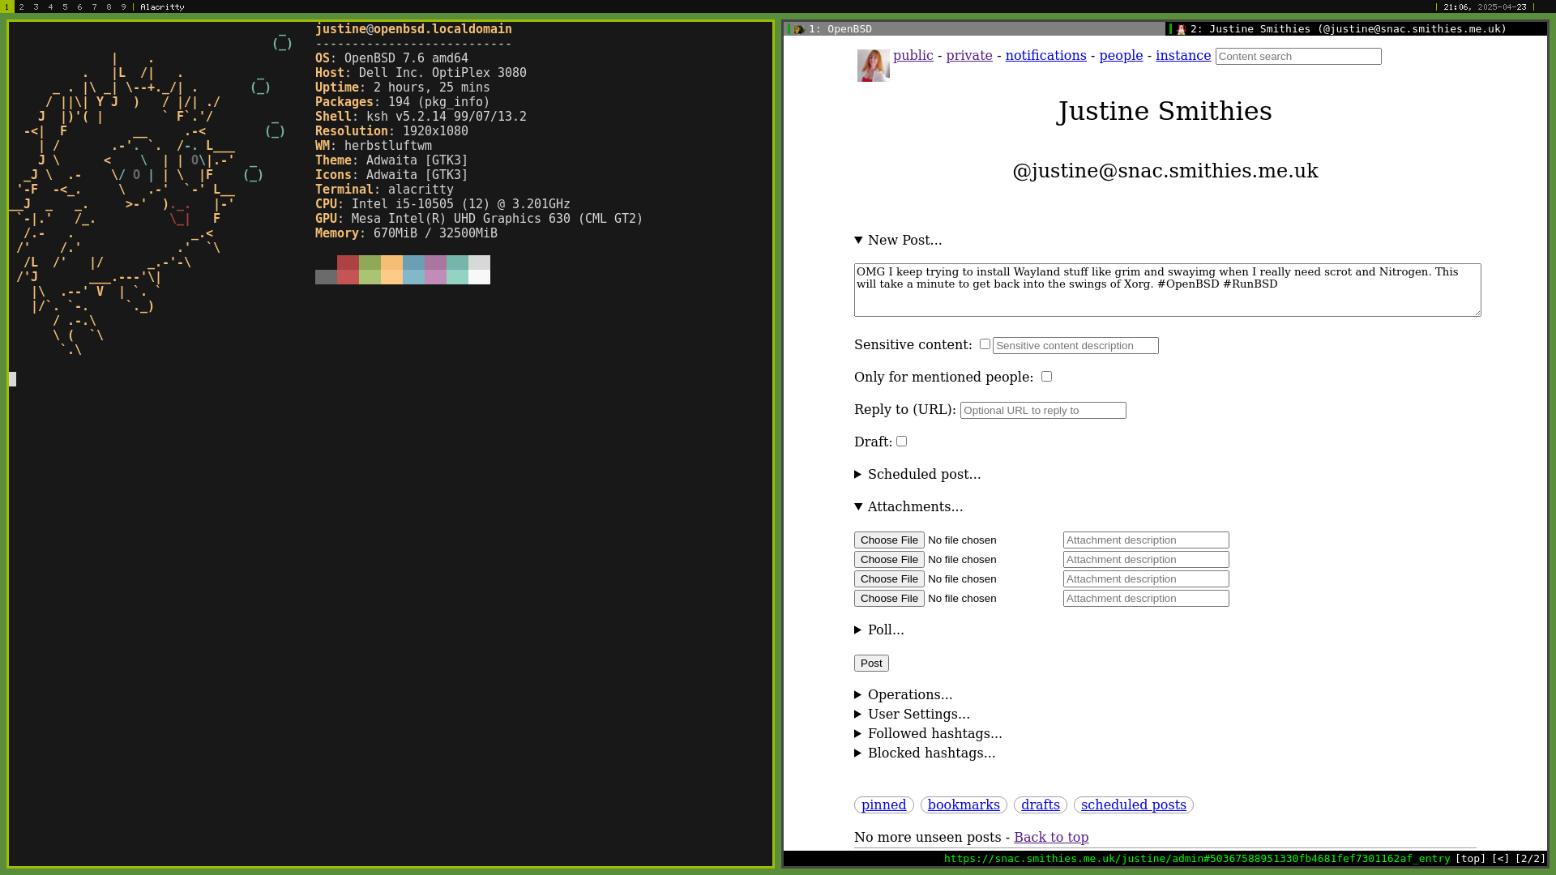Click the Justine Smithies tab favicon

[1182, 29]
